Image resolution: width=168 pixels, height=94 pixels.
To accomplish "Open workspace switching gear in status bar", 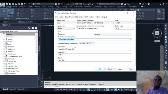I will pyautogui.click(x=132, y=90).
